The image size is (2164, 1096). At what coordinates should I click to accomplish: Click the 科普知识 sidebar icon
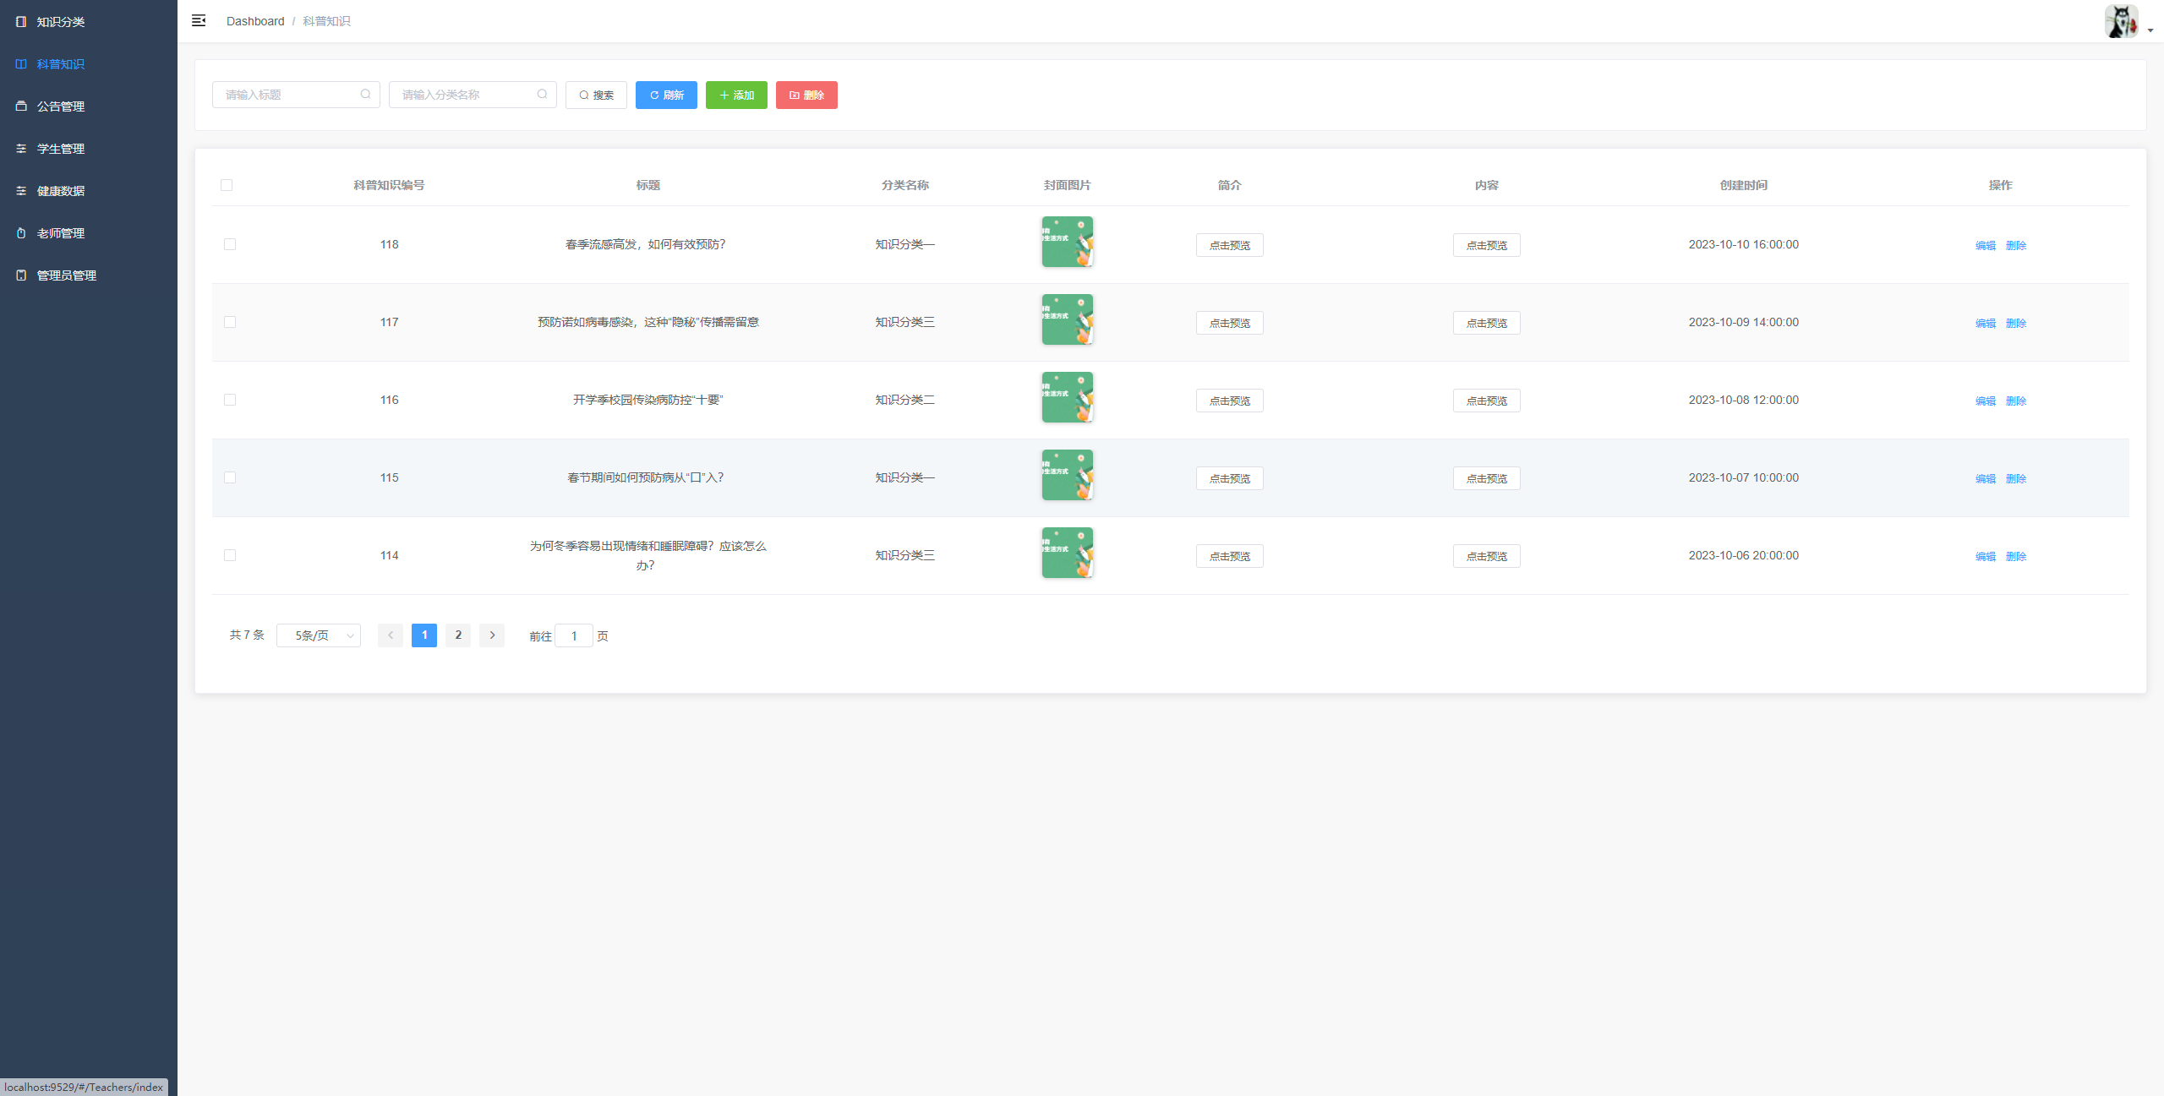click(21, 64)
